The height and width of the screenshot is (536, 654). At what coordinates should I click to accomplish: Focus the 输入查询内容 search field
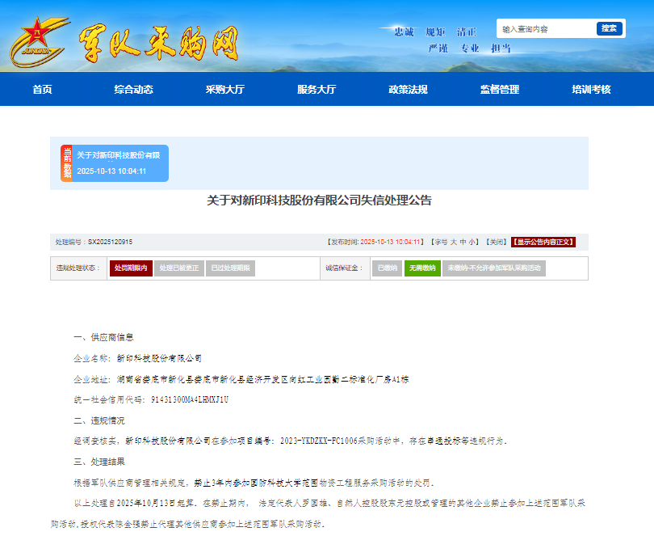click(545, 29)
